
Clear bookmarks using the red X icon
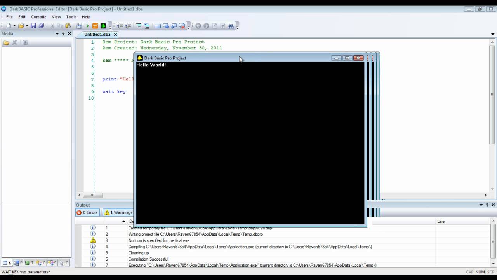pos(182,26)
